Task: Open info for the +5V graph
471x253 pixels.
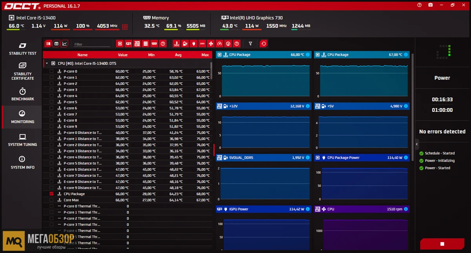Action: tap(405, 106)
